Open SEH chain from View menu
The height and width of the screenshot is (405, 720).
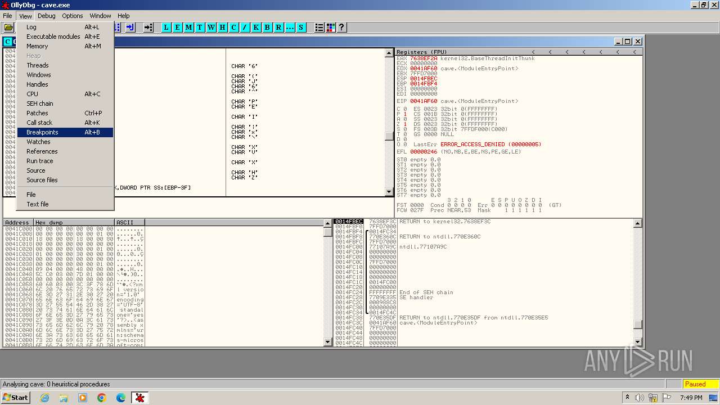coord(65,103)
